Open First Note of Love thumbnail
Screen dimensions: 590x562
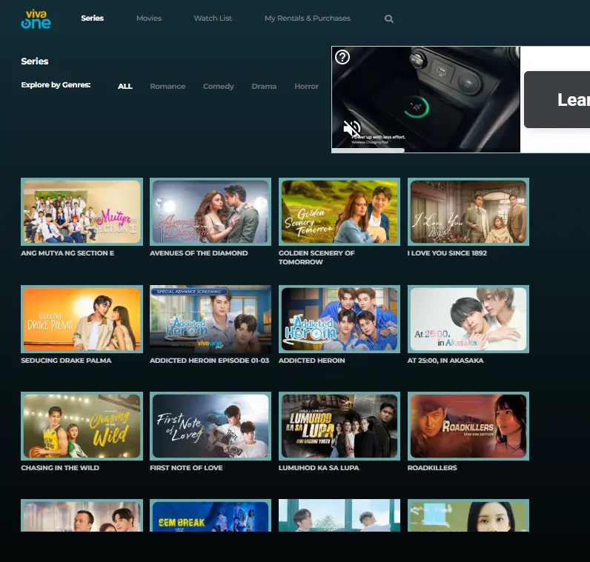click(211, 426)
